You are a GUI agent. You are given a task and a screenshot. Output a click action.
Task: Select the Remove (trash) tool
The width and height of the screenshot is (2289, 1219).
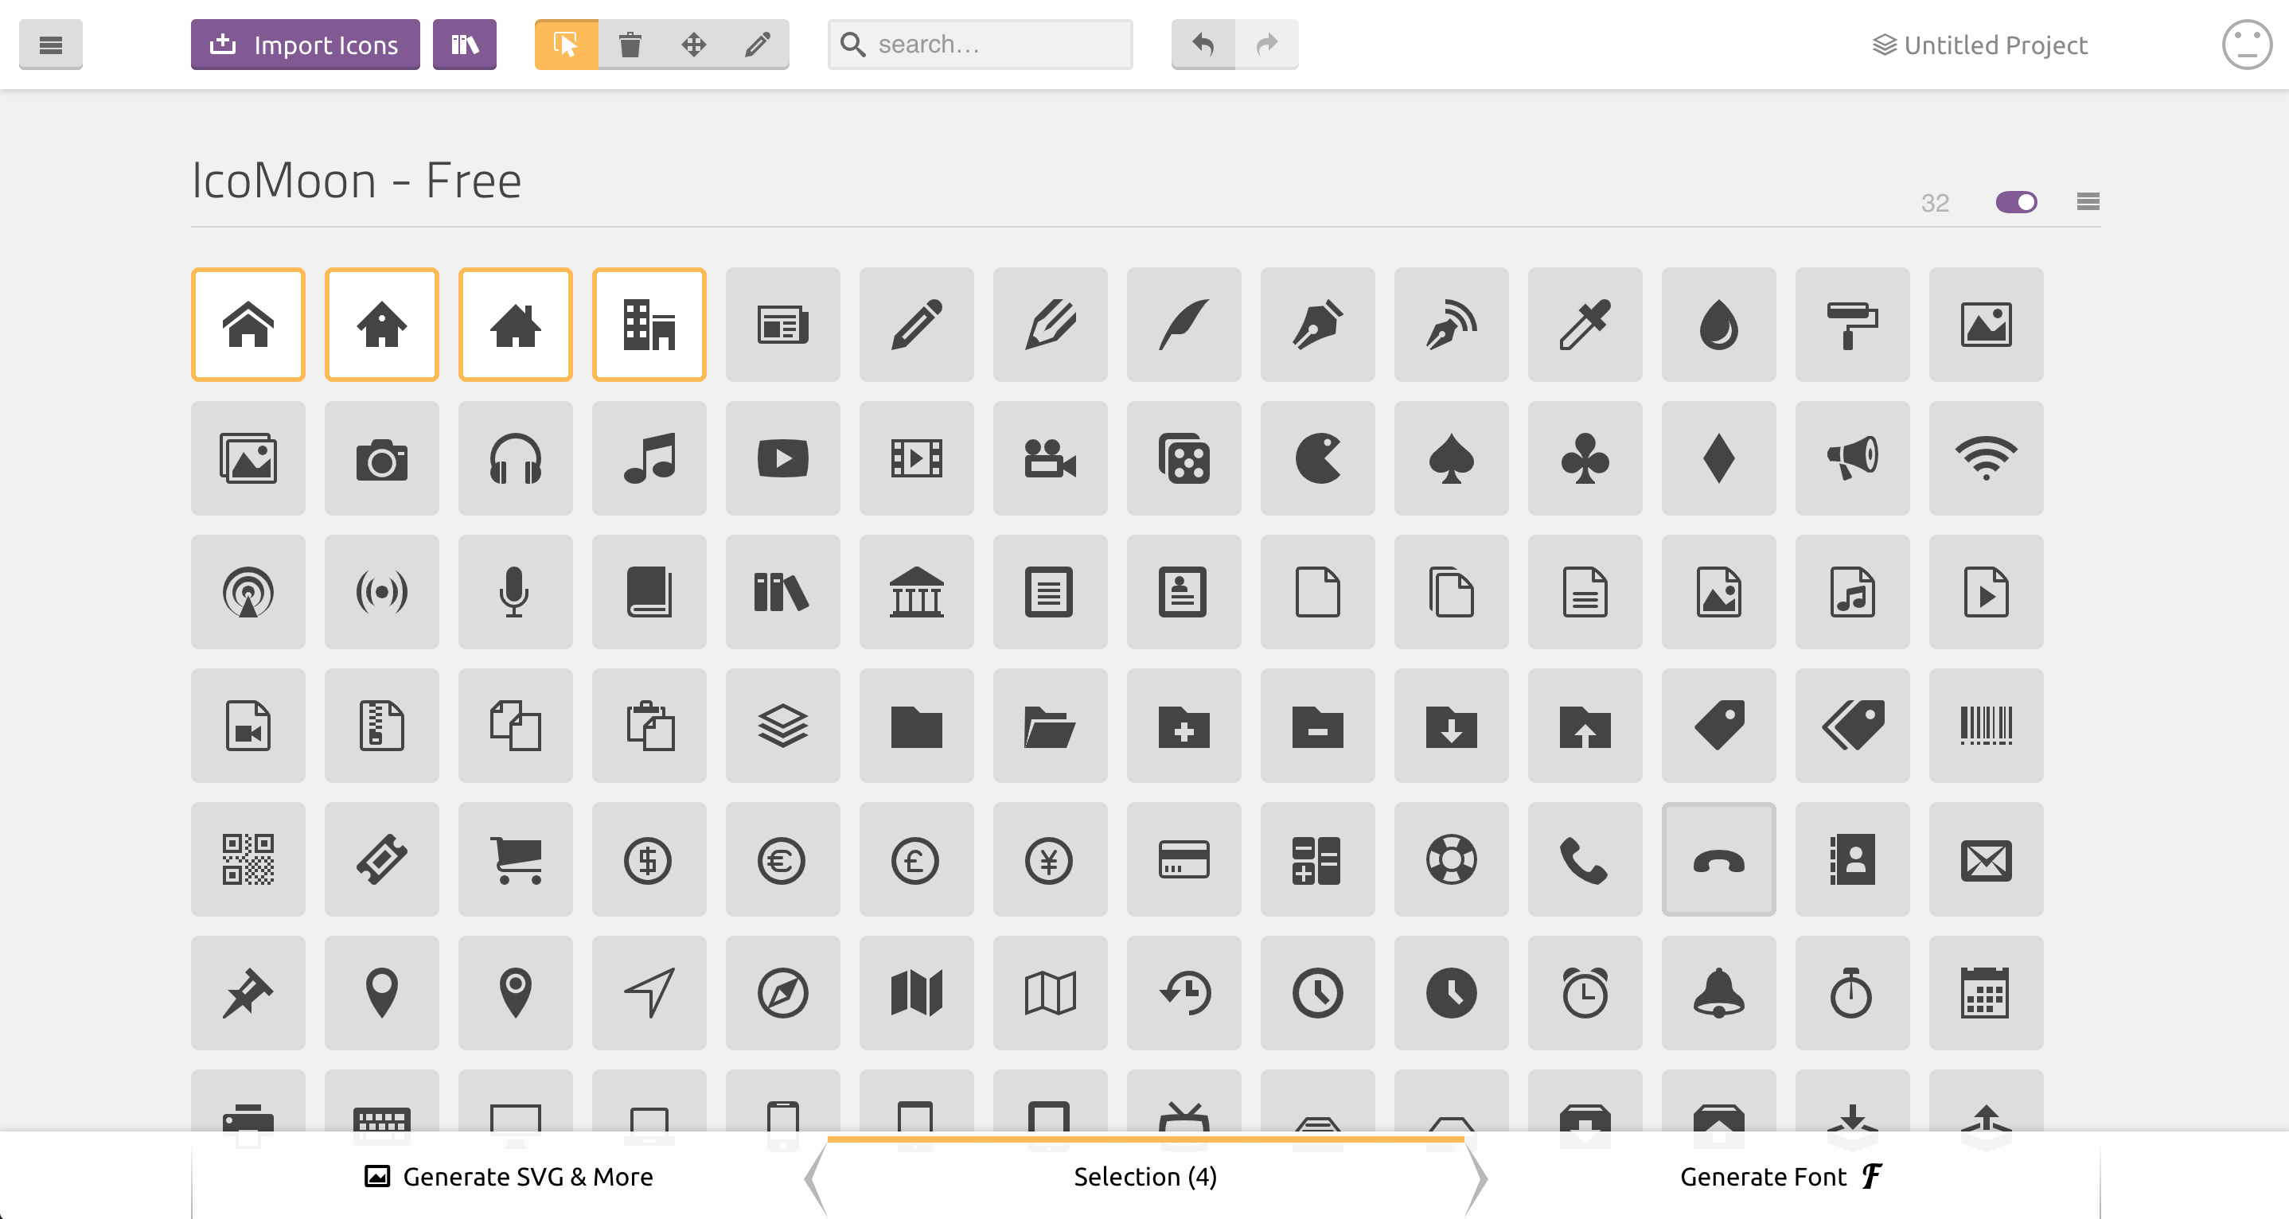[x=630, y=45]
